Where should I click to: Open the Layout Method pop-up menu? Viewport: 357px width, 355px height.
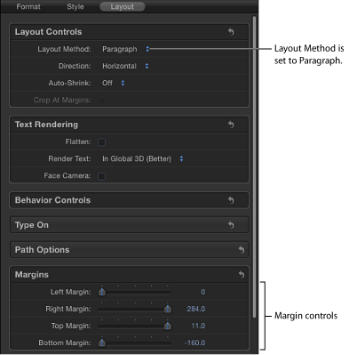[125, 49]
